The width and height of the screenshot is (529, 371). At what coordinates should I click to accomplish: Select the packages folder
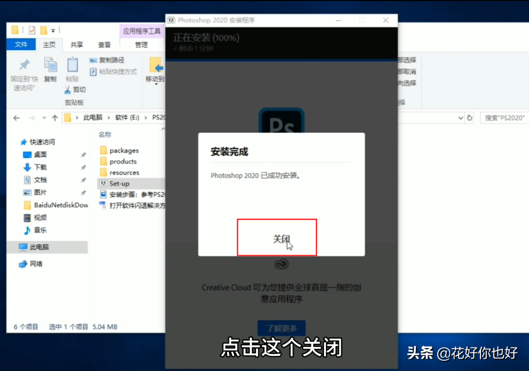click(x=120, y=150)
